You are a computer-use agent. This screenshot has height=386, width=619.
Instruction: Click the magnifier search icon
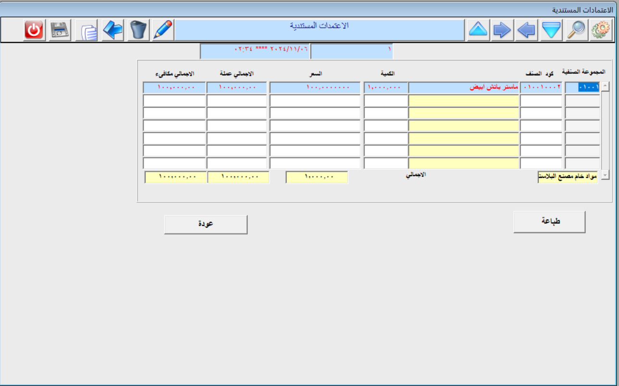click(576, 30)
